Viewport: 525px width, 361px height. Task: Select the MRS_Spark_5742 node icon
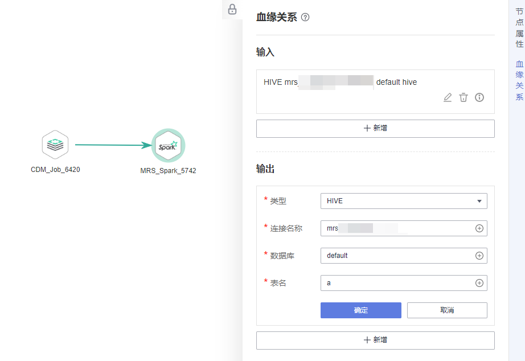click(x=168, y=146)
